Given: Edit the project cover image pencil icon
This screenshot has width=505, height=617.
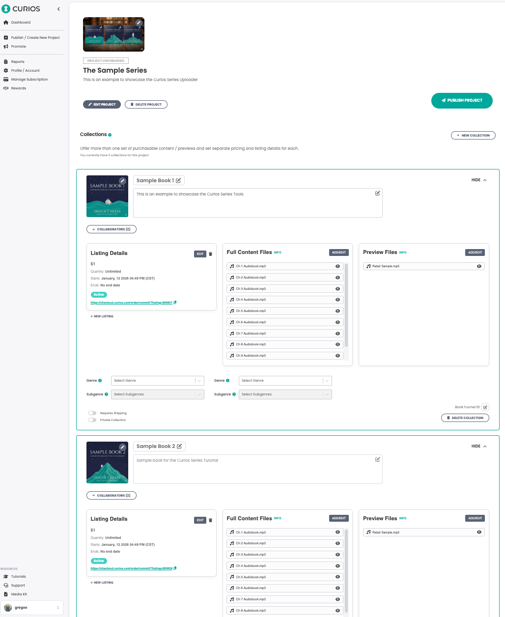Looking at the screenshot, I should tap(139, 23).
